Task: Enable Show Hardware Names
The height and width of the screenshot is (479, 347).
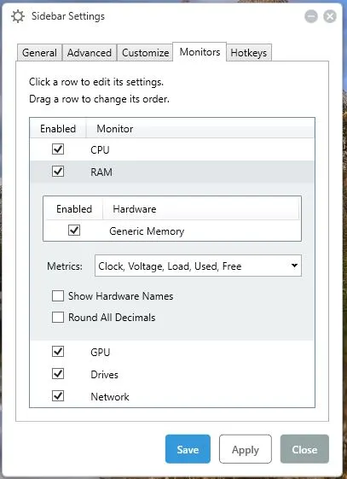Action: pyautogui.click(x=58, y=295)
